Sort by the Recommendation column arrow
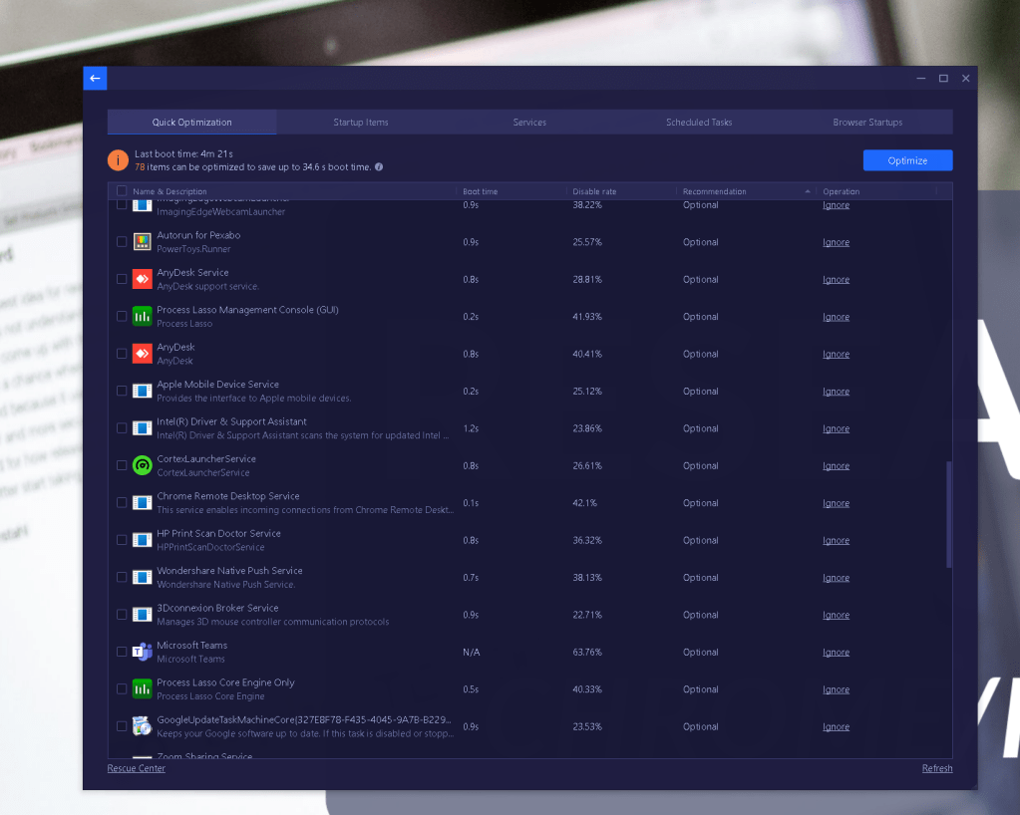This screenshot has height=815, width=1020. point(808,191)
